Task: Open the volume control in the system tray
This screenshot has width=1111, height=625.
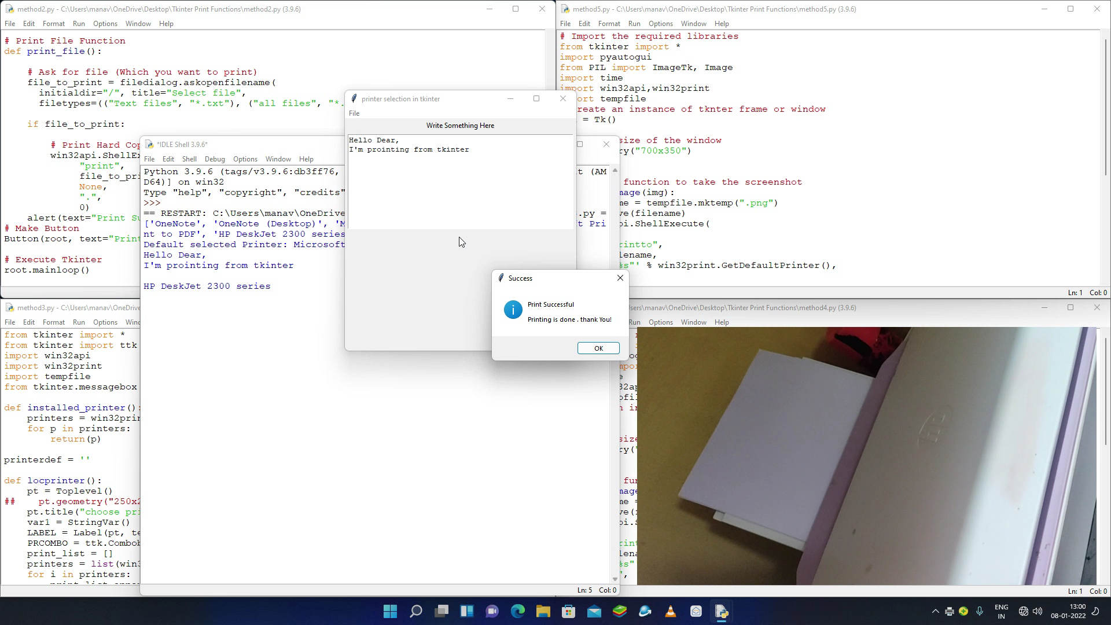Action: click(1037, 611)
